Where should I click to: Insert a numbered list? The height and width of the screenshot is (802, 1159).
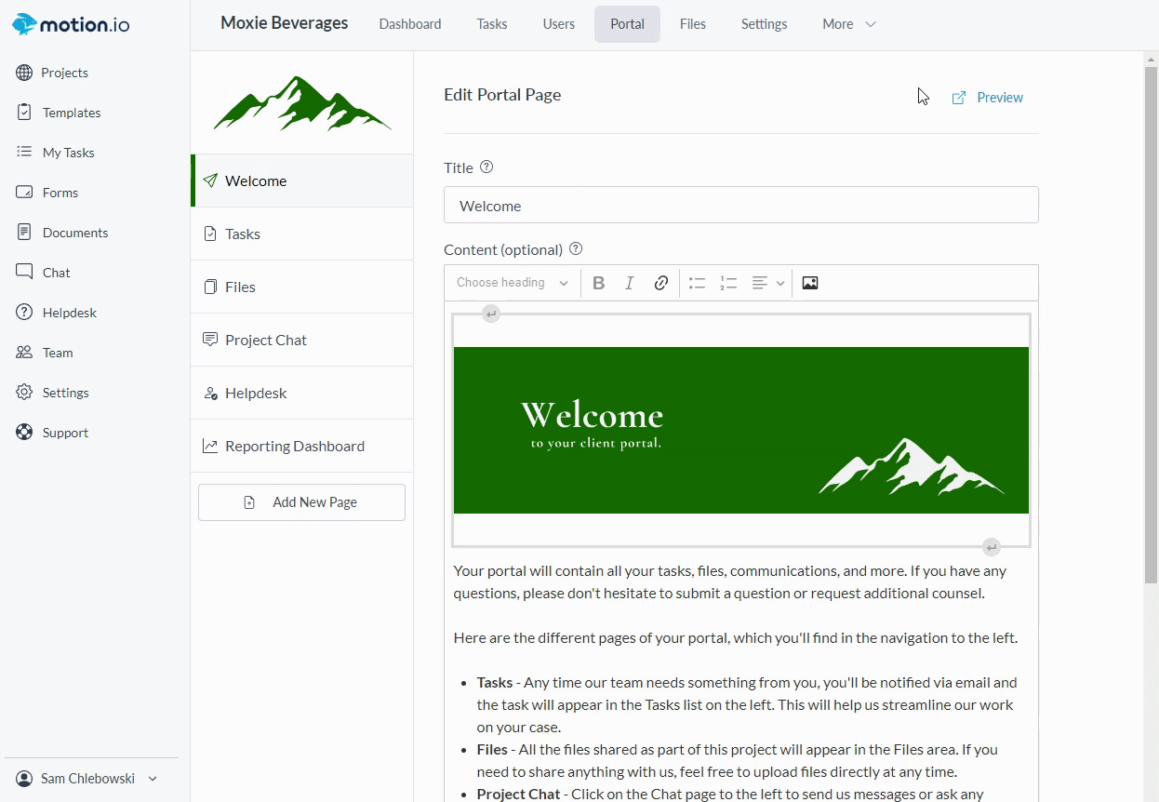click(x=728, y=283)
